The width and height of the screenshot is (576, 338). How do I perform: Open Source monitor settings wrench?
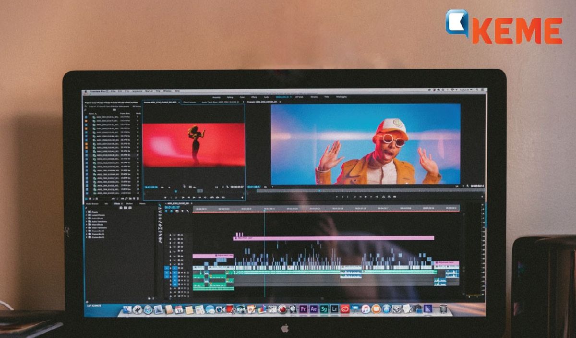[x=228, y=187]
